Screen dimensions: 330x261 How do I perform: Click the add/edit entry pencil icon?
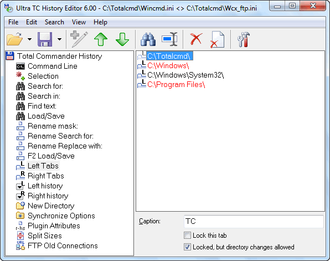[x=79, y=39]
